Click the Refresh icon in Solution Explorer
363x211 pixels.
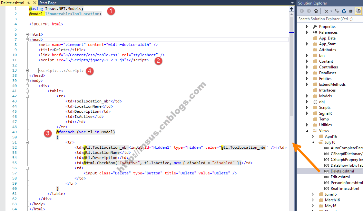click(x=344, y=11)
